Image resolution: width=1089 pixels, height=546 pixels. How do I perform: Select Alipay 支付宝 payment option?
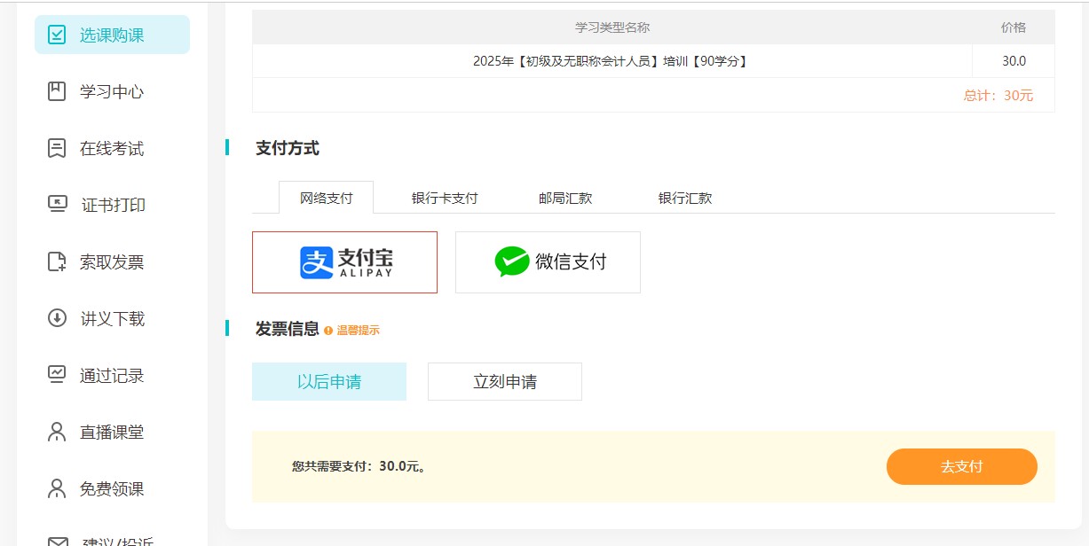click(x=344, y=262)
